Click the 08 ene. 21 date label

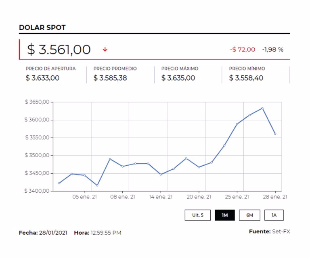123,197
